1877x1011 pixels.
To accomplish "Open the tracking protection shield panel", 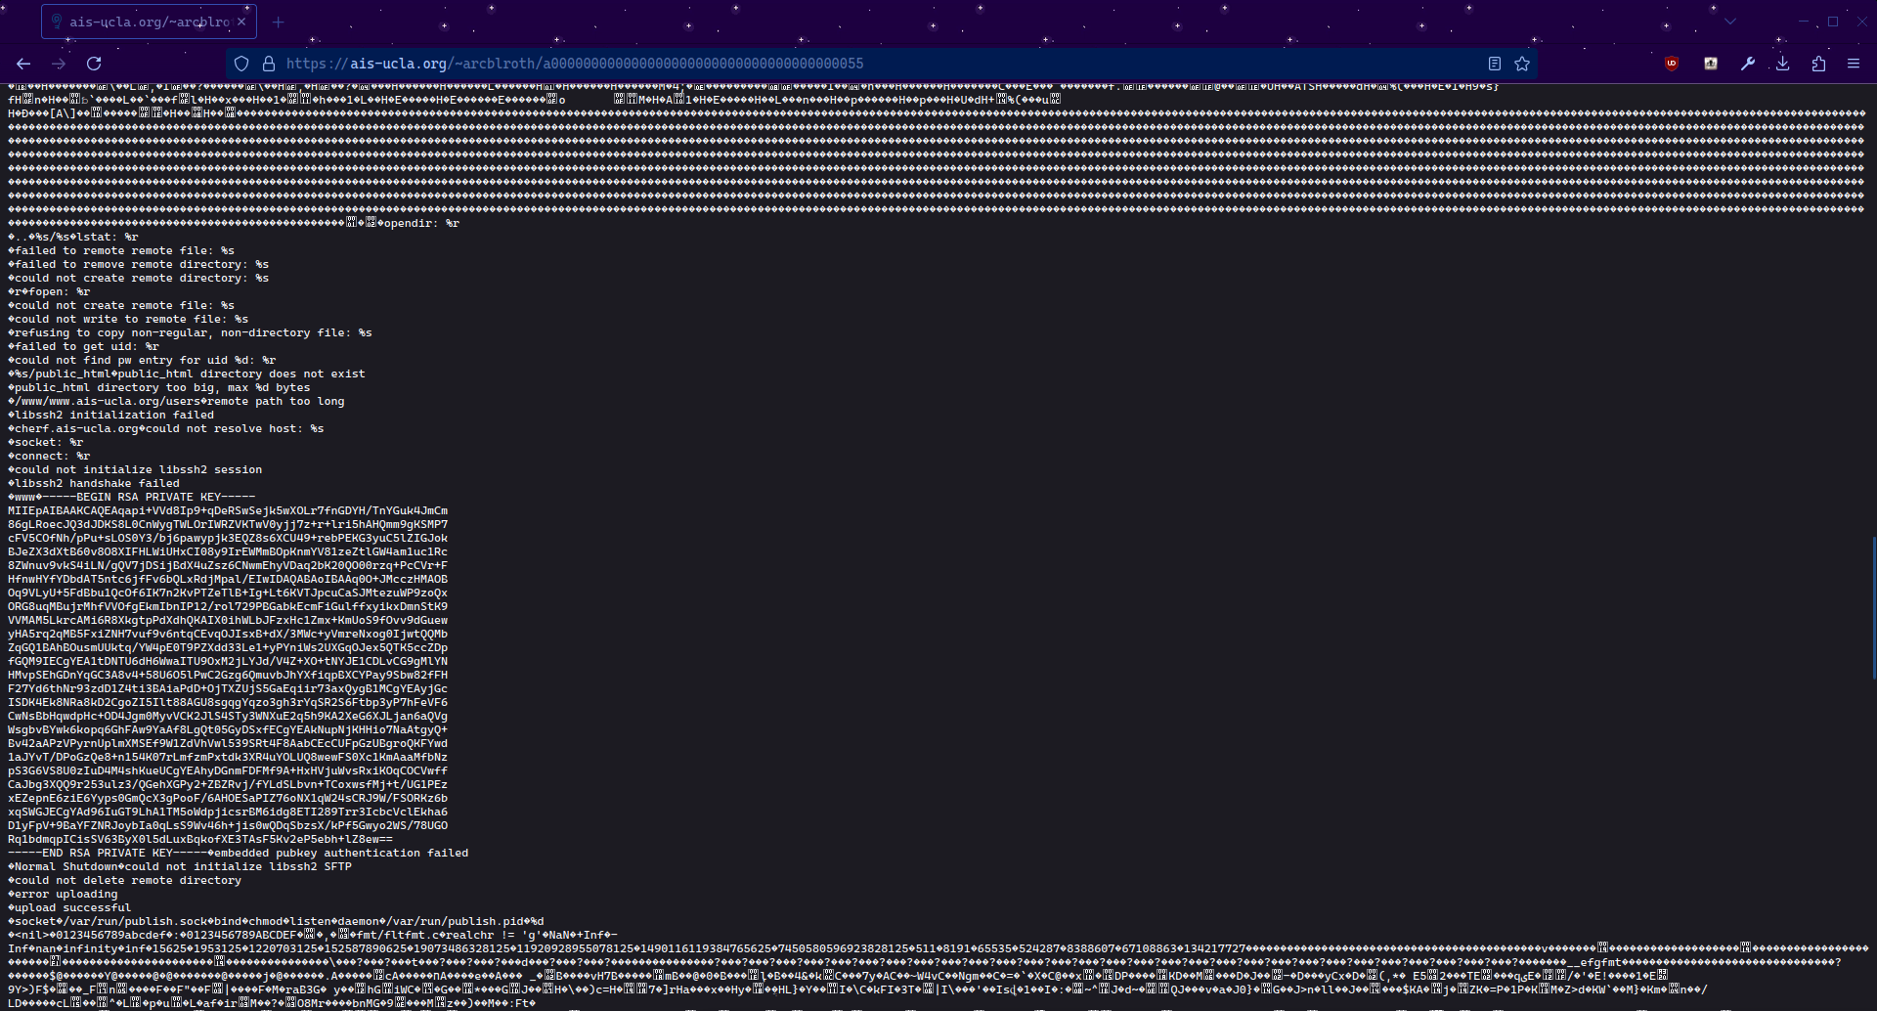I will [x=241, y=64].
